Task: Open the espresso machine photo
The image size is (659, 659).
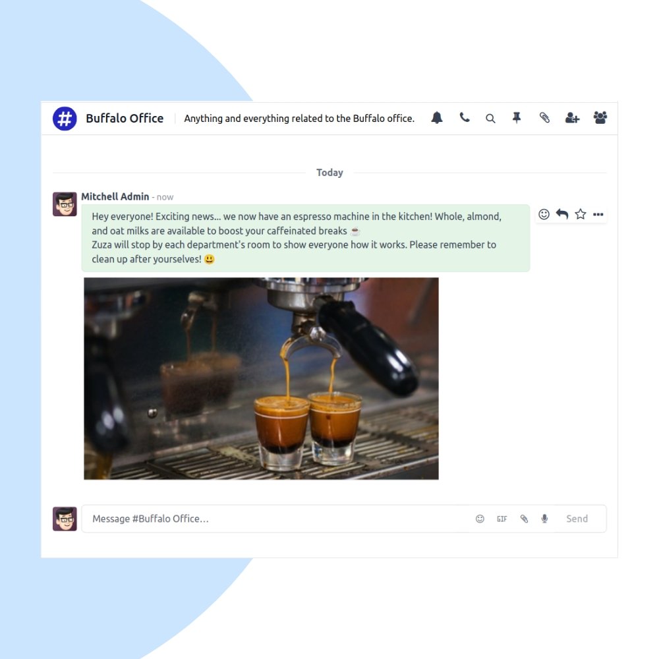Action: tap(261, 378)
